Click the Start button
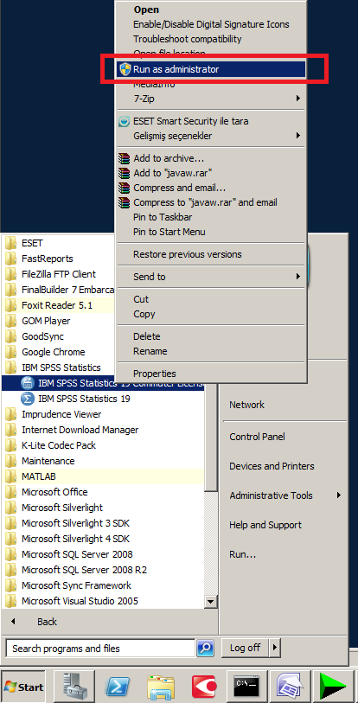The image size is (358, 703). coord(23,687)
